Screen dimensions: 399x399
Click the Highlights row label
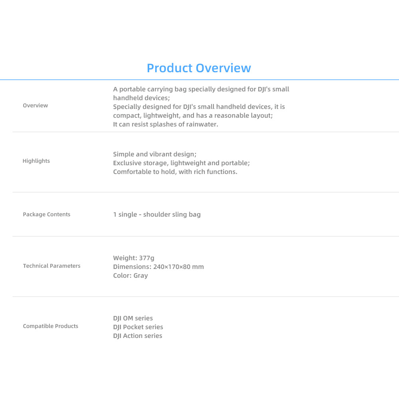(x=36, y=161)
